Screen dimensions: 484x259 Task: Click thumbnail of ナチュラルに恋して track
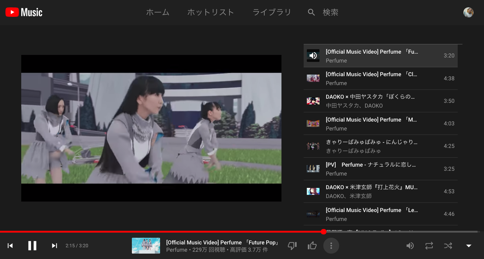coord(313,169)
